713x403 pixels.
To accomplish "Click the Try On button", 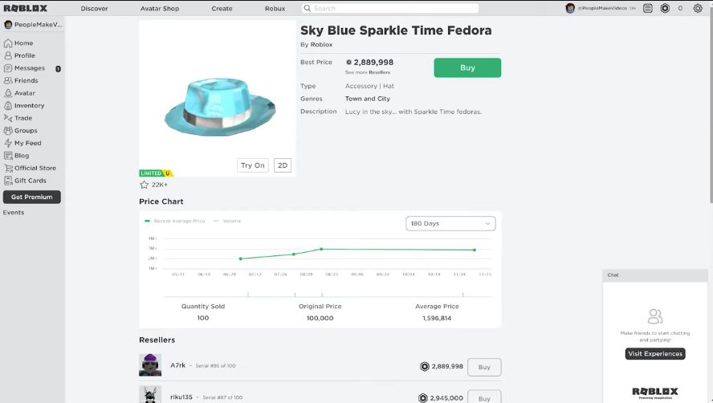I will point(253,165).
